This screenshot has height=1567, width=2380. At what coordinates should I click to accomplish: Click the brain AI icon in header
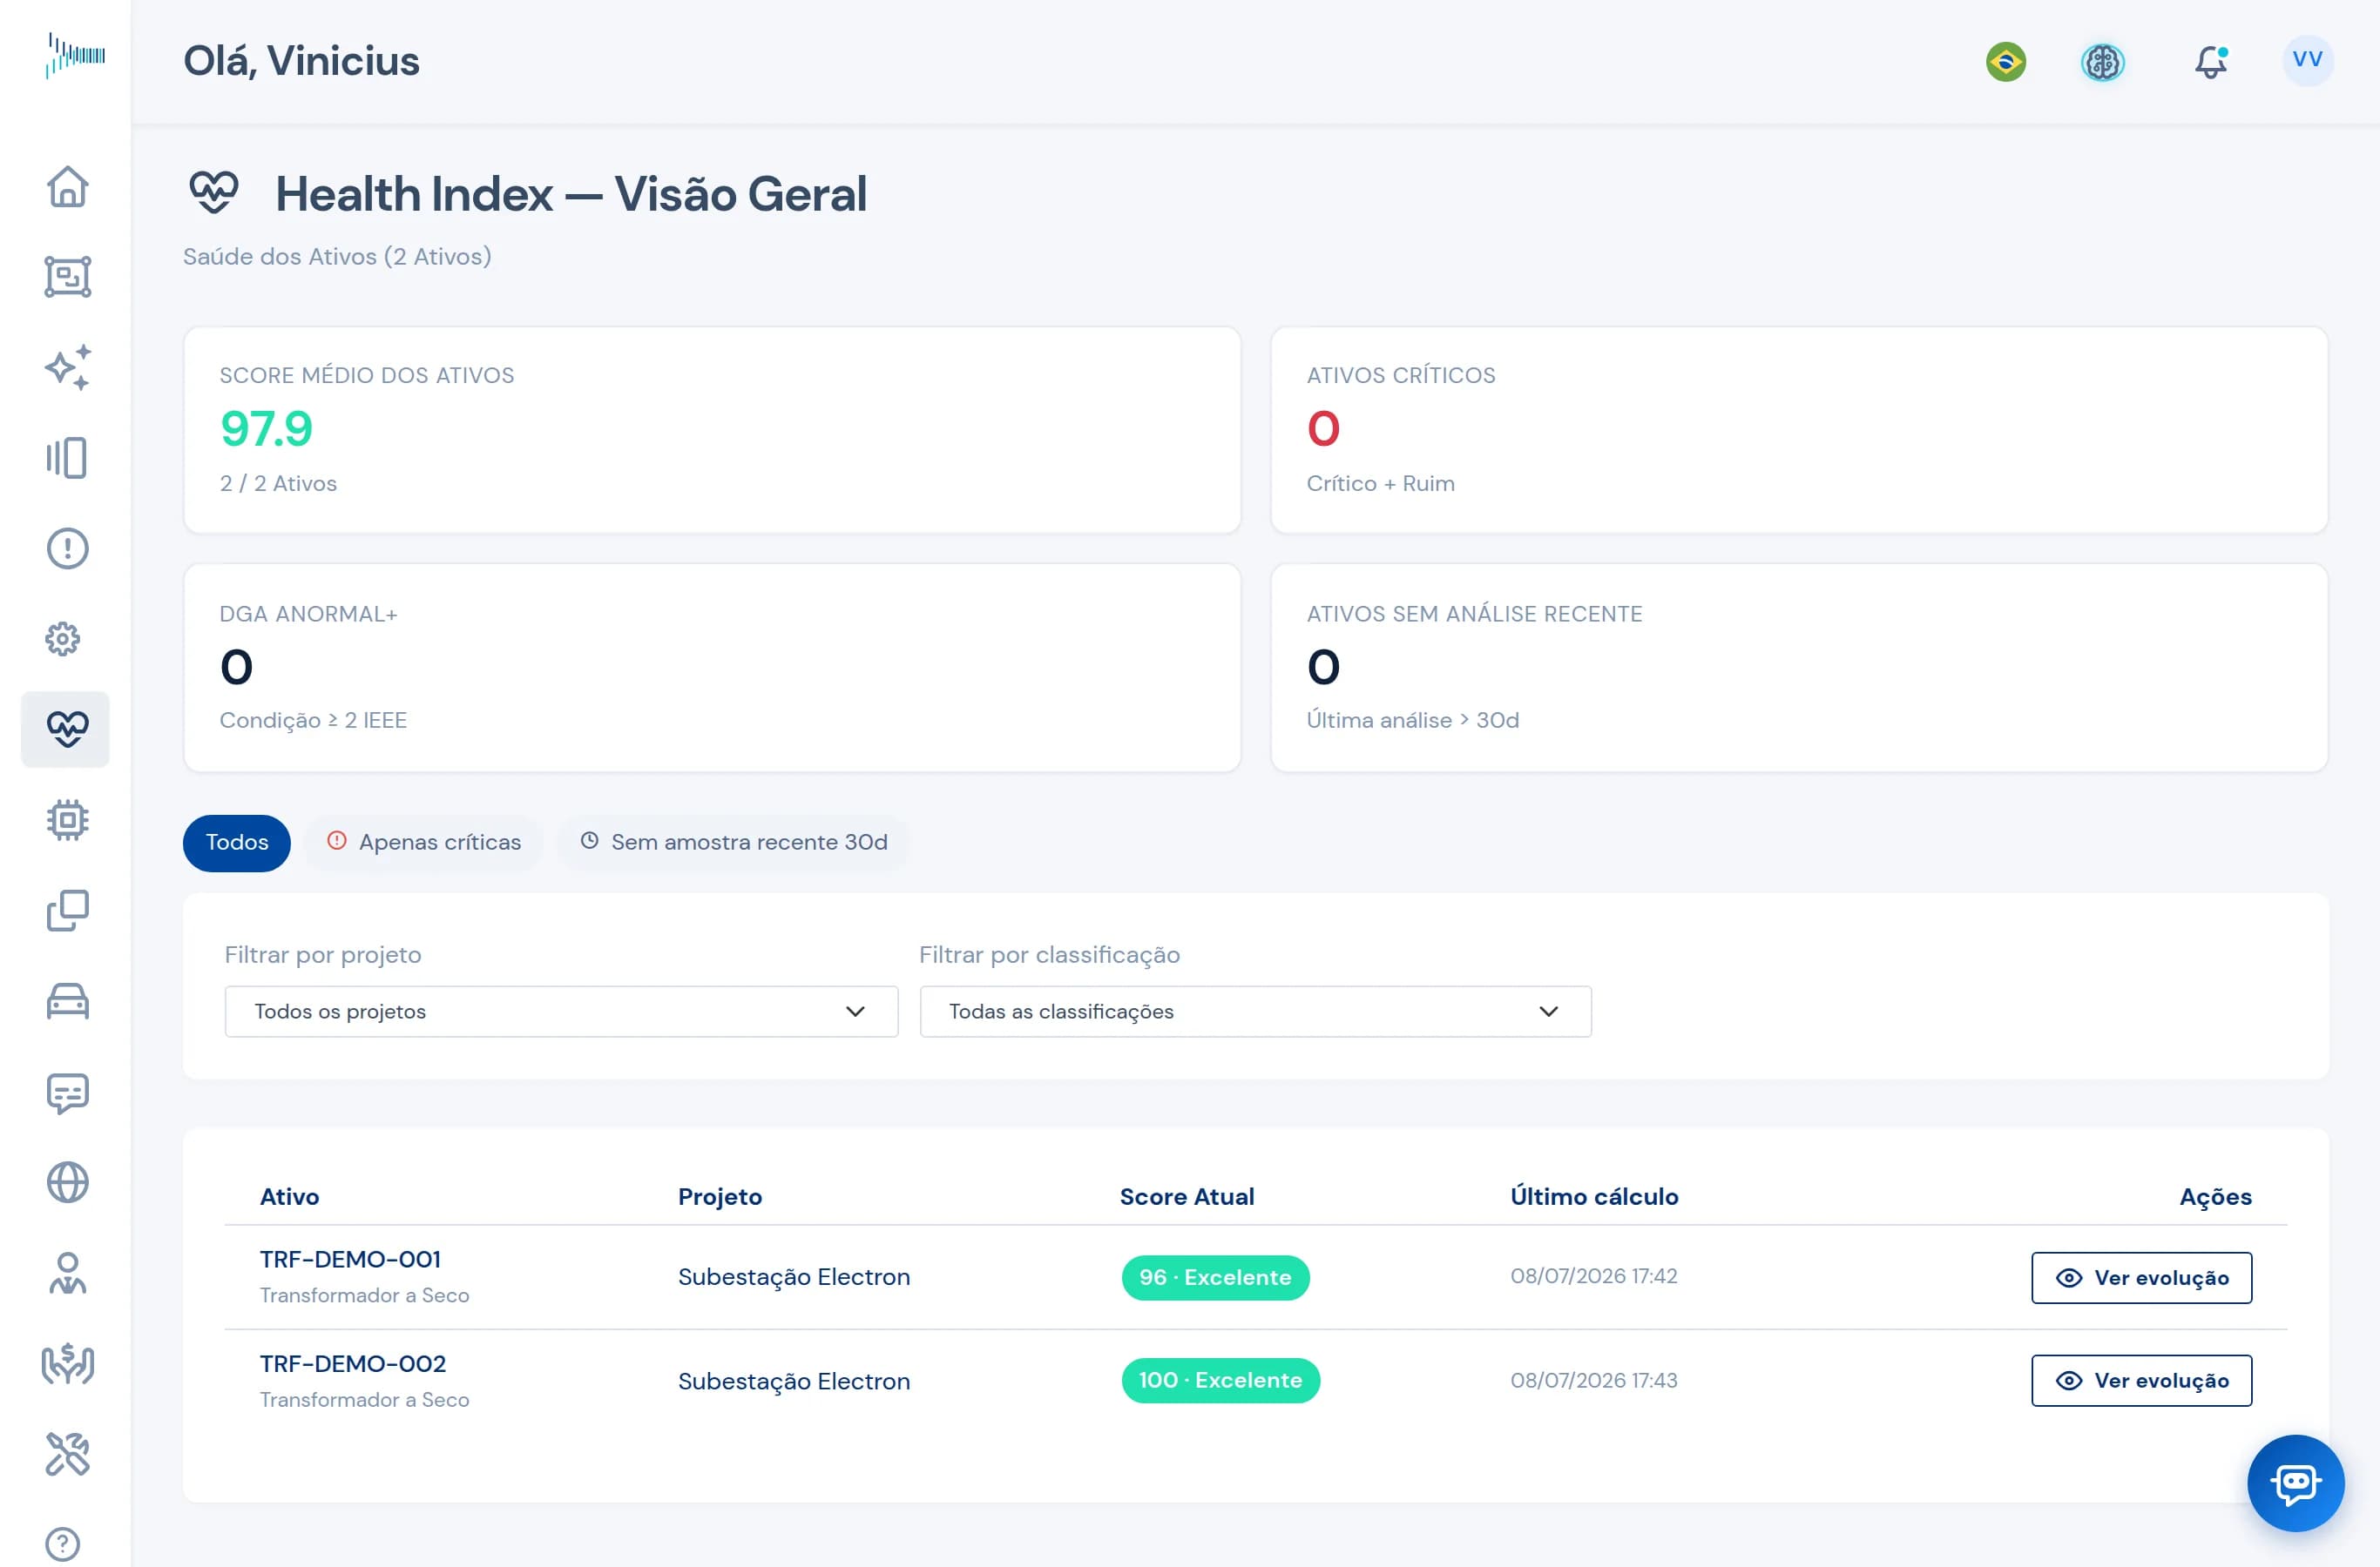point(2103,62)
